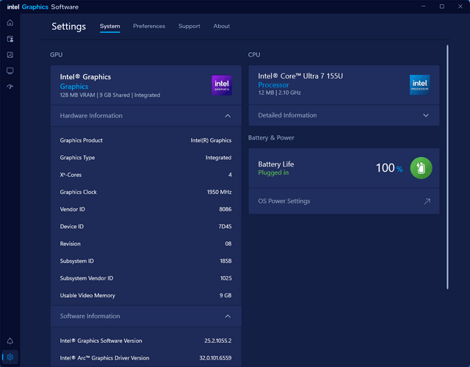Switch to the System tab
The width and height of the screenshot is (470, 367).
tap(110, 26)
